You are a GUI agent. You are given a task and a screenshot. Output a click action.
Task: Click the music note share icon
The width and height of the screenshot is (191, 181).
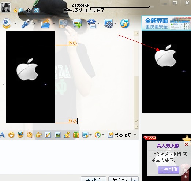click(67, 135)
